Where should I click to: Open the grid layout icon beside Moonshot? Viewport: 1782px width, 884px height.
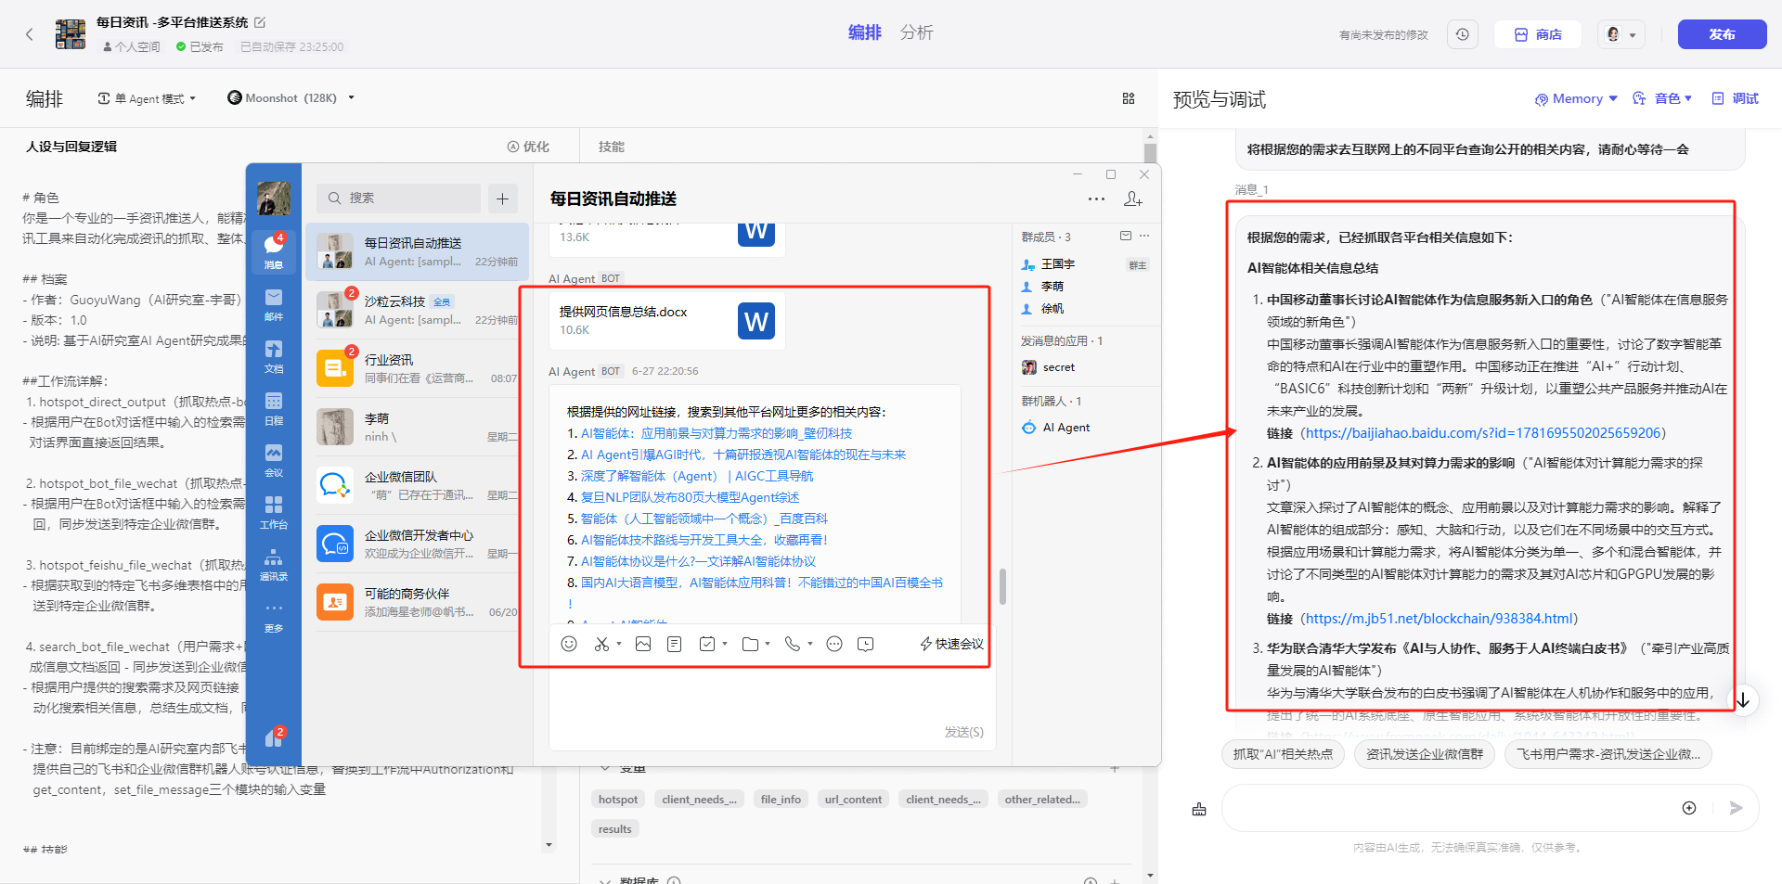pos(1129,98)
